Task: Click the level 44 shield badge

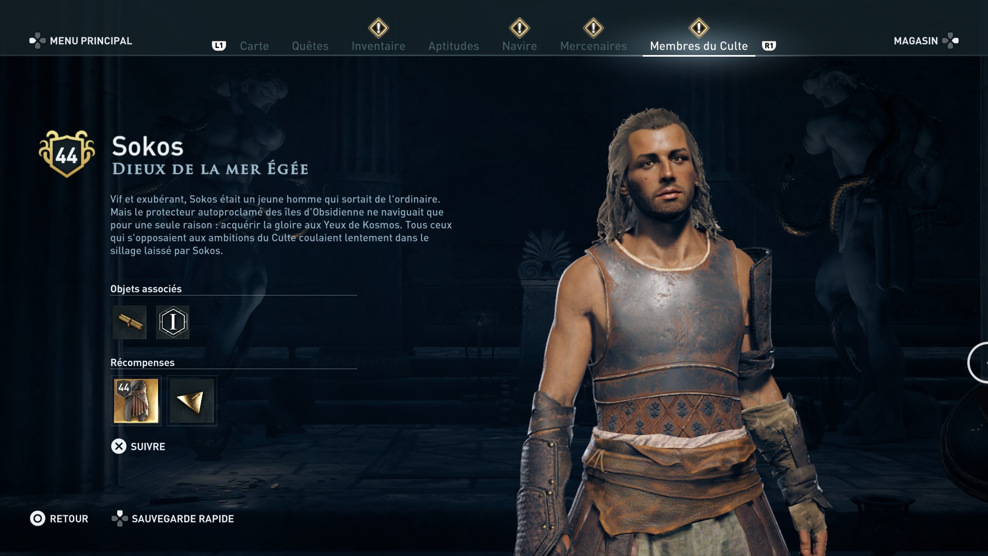Action: (x=67, y=153)
